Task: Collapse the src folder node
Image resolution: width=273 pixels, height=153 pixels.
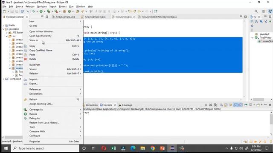Action: (x=7, y=36)
